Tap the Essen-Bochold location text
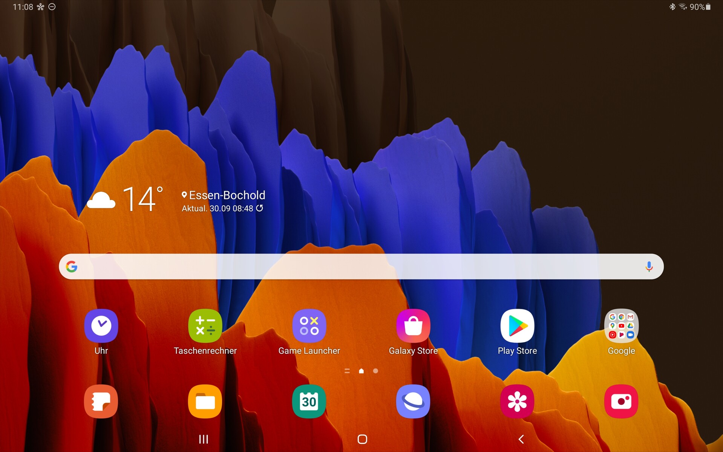 227,195
